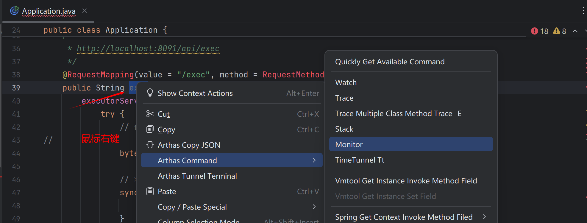
Task: Select Arthas Tunnel Terminal menu entry
Action: (x=197, y=176)
